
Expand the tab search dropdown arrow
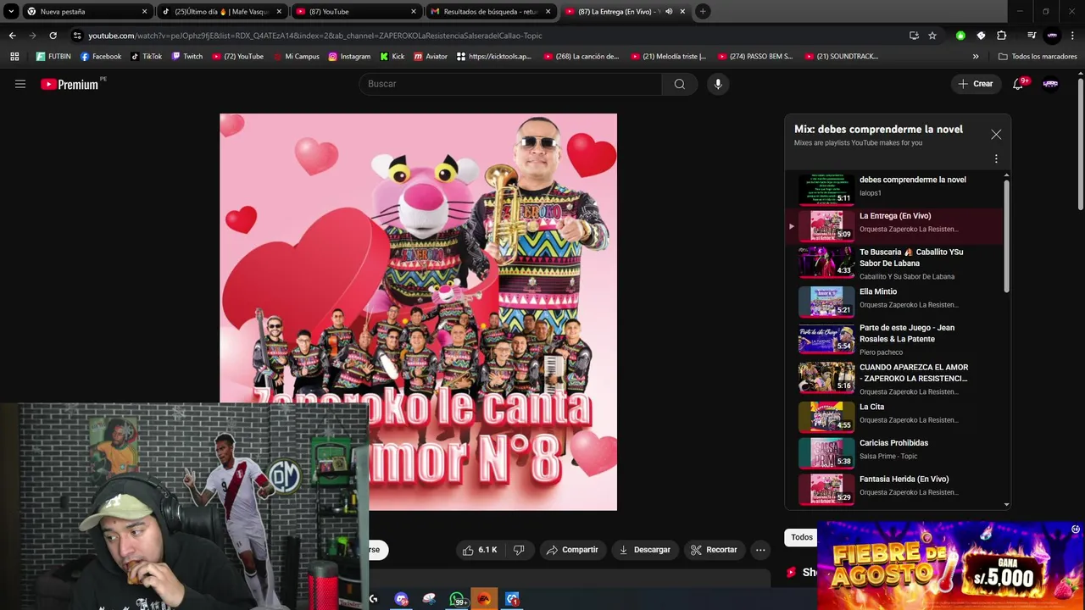[11, 12]
